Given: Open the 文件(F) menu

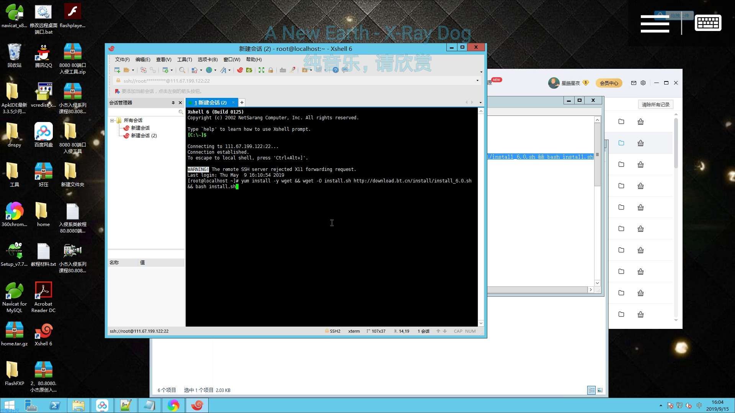Looking at the screenshot, I should [x=122, y=59].
